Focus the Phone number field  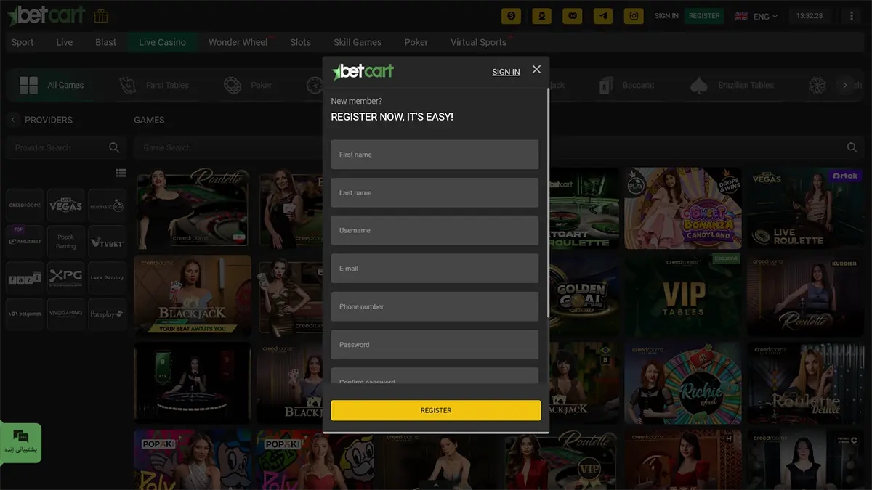click(435, 306)
